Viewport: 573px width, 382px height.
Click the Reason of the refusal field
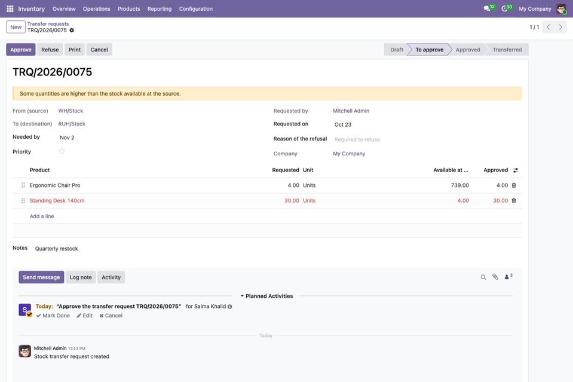[x=426, y=139]
